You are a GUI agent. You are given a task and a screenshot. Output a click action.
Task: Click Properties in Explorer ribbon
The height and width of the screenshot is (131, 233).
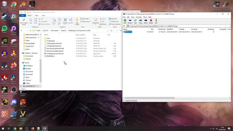point(95,21)
